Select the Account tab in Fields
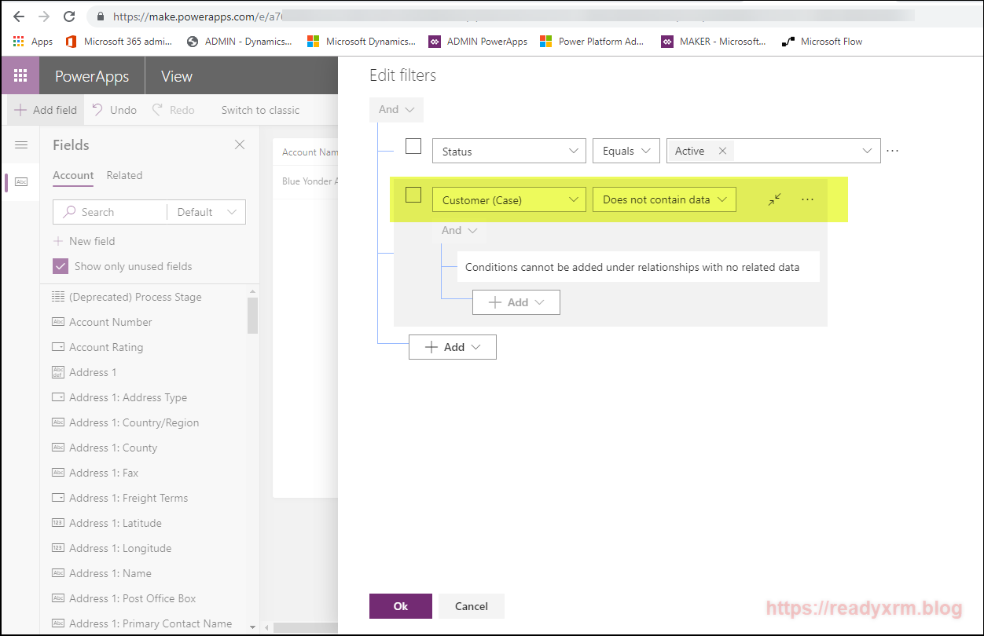984x636 pixels. 73,175
